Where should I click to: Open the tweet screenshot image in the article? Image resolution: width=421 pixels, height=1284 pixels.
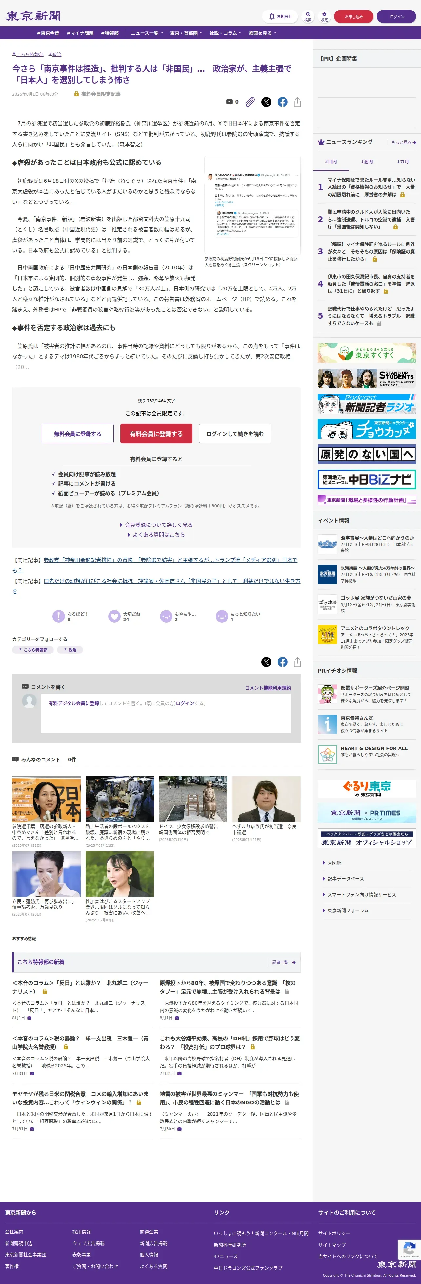click(252, 205)
